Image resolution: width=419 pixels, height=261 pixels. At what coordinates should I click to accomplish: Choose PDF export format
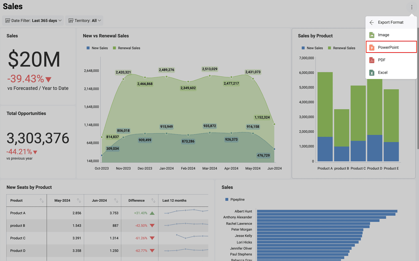pyautogui.click(x=391, y=60)
